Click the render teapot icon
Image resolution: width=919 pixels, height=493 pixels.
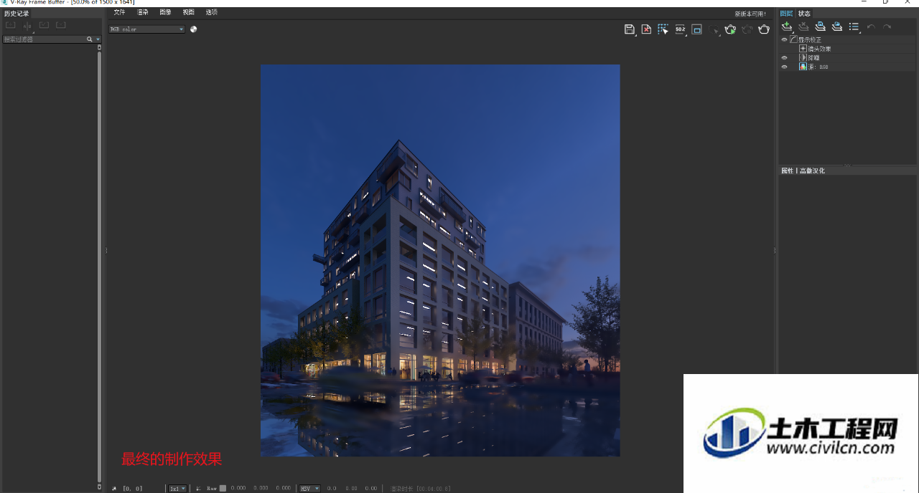(764, 29)
